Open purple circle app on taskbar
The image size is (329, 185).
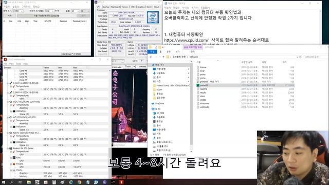pos(104,182)
